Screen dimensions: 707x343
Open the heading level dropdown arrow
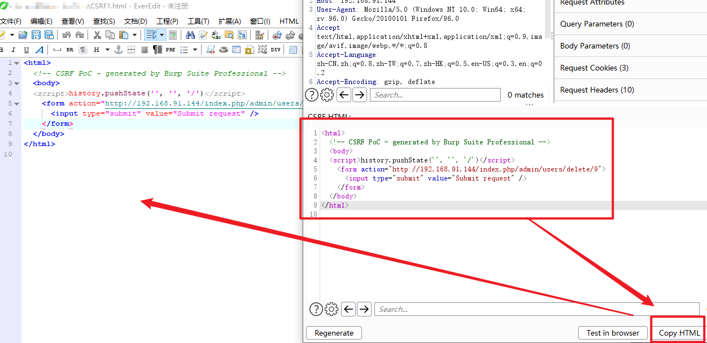click(x=107, y=50)
